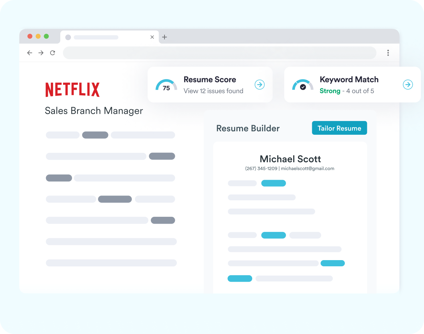Viewport: 424px width, 334px height.
Task: Open the Keyword Match details arrow
Action: 408,85
